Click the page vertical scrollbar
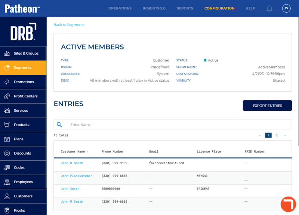 point(298,81)
